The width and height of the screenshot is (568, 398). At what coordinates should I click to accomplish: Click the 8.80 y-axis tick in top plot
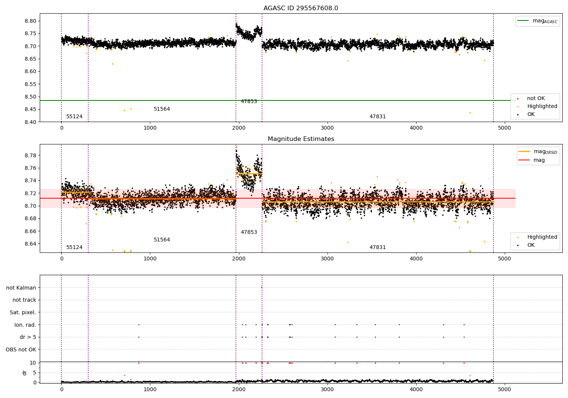[x=31, y=21]
